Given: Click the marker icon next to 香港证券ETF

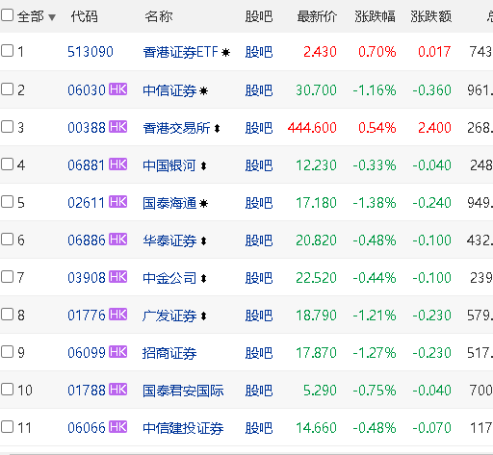Looking at the screenshot, I should click(226, 52).
